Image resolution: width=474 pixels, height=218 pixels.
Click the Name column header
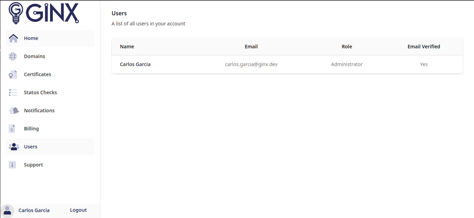(127, 47)
